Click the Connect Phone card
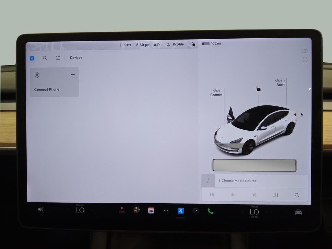This screenshot has width=332, height=249. click(x=54, y=82)
